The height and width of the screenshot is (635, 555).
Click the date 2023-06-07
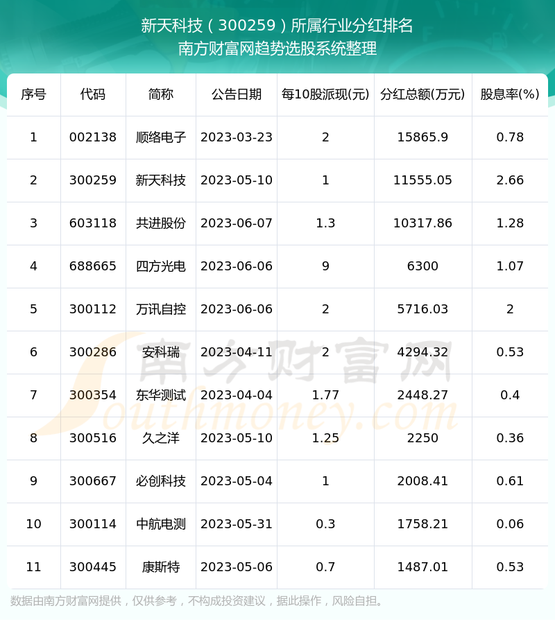237,223
